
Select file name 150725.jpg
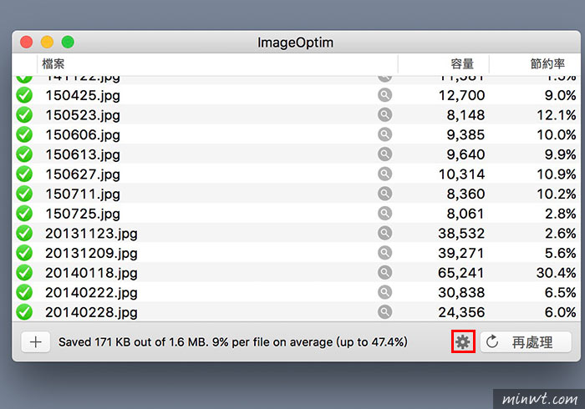pos(83,215)
